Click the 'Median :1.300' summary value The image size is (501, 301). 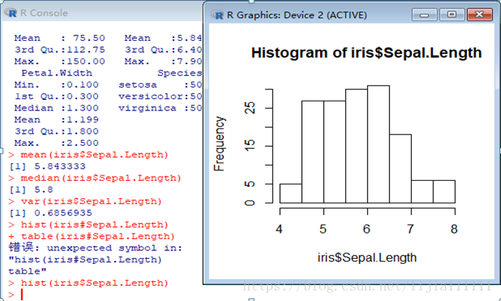pyautogui.click(x=57, y=108)
